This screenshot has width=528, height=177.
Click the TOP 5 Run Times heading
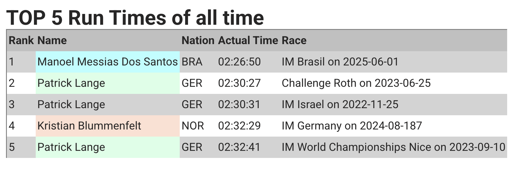click(135, 18)
